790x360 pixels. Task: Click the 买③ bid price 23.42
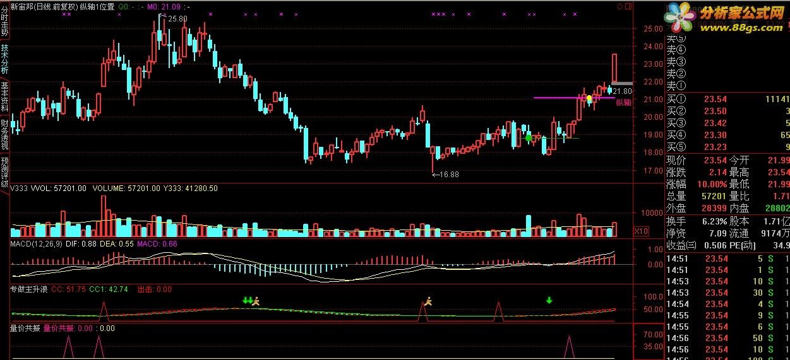tap(715, 123)
